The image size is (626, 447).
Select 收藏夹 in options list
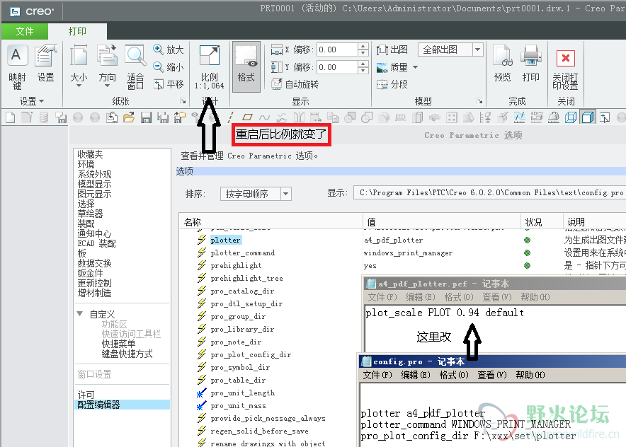[x=90, y=154]
